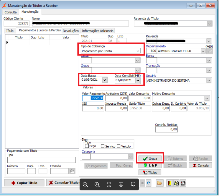Click the Imposto Renda value field
Viewport: 219px width, 196px height.
pyautogui.click(x=116, y=108)
